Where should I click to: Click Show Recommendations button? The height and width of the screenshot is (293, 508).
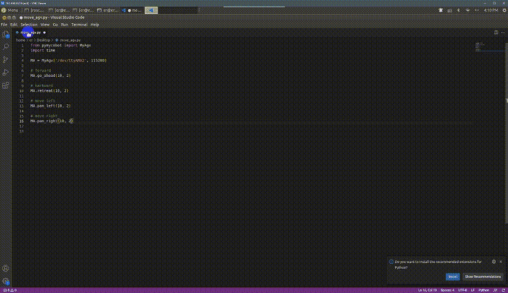point(483,277)
